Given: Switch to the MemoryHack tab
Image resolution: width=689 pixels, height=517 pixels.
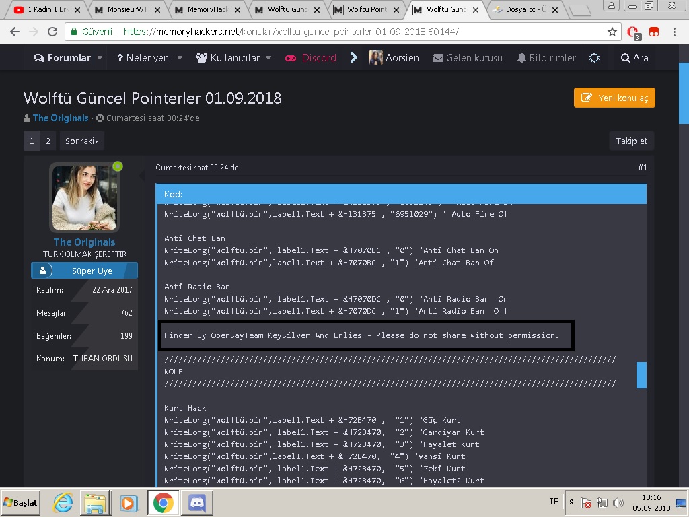Looking at the screenshot, I should pyautogui.click(x=207, y=9).
